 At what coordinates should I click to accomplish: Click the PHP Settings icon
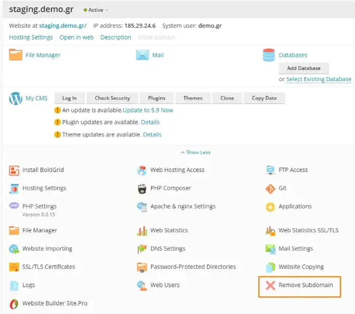pyautogui.click(x=14, y=205)
